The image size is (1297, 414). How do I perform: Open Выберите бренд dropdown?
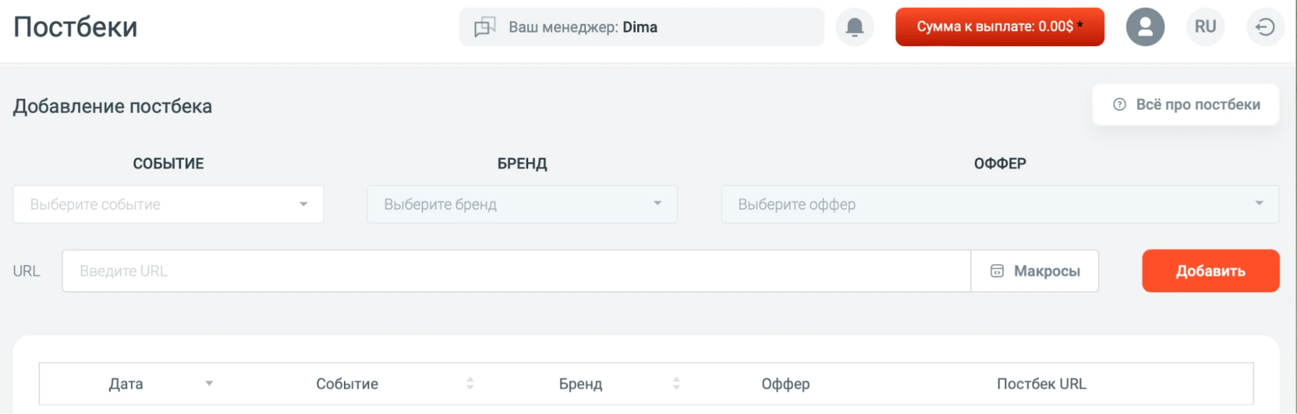522,204
